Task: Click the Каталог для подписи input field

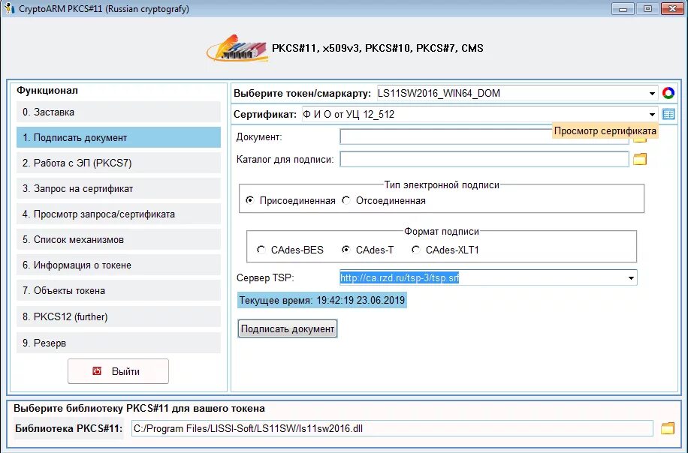Action: [484, 159]
